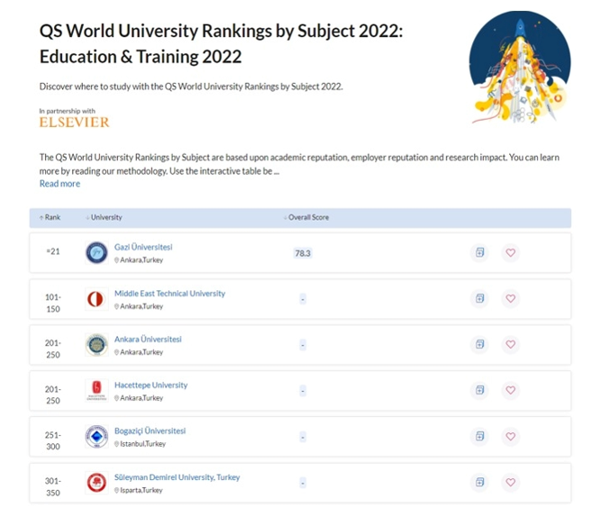Open Gazi Üniversitesi profile link

(143, 247)
